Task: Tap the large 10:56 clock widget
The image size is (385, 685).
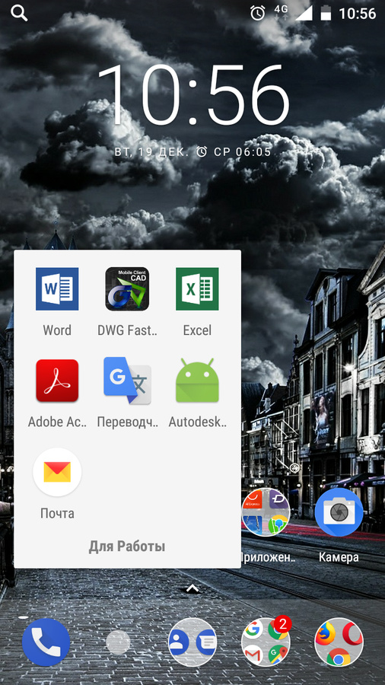Action: tap(192, 95)
